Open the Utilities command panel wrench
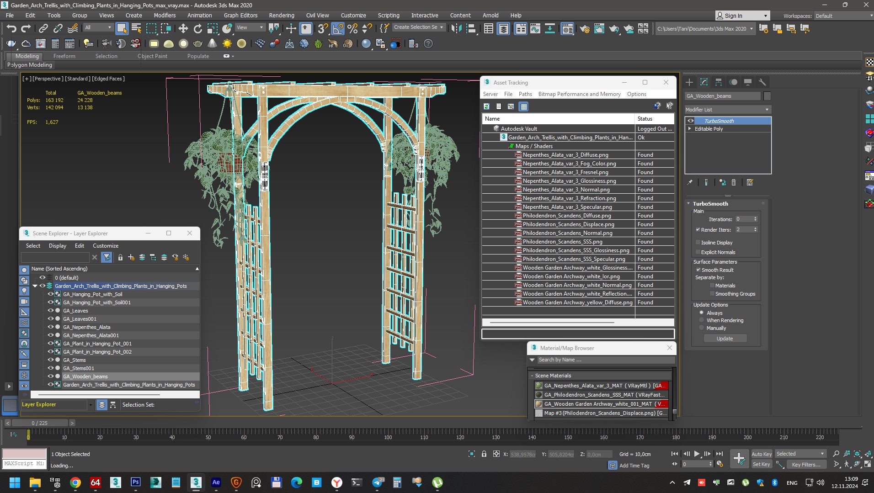The height and width of the screenshot is (493, 874). (762, 82)
